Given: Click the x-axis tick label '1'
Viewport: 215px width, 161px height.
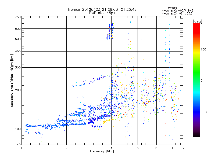Looking at the screenshot, I should (x=22, y=148).
